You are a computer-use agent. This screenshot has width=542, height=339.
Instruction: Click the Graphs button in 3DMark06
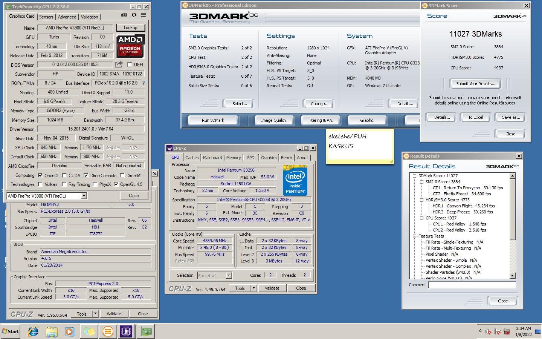368,120
